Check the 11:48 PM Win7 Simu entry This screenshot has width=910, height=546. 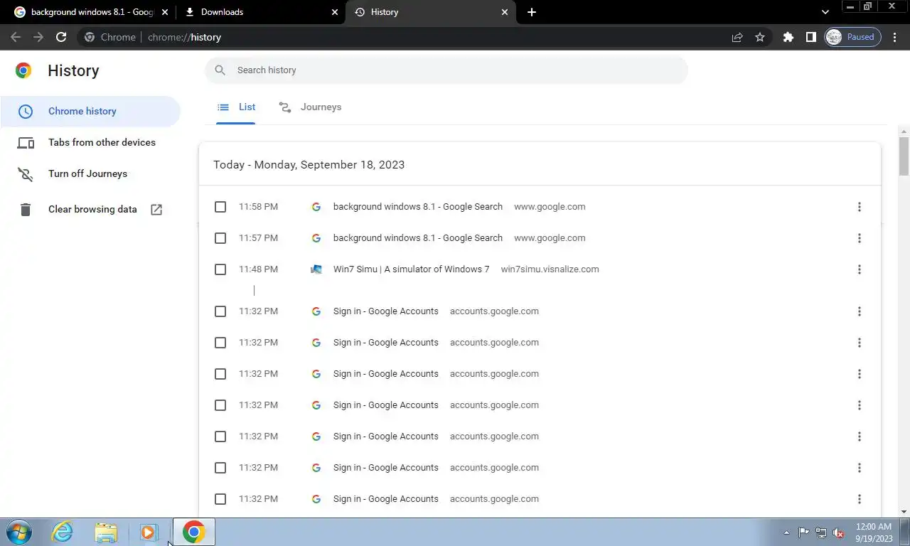tap(220, 269)
